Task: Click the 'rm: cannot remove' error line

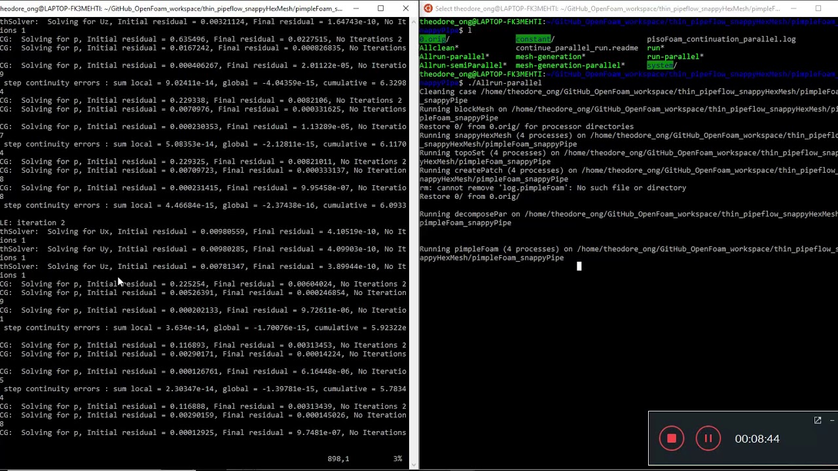Action: coord(553,188)
